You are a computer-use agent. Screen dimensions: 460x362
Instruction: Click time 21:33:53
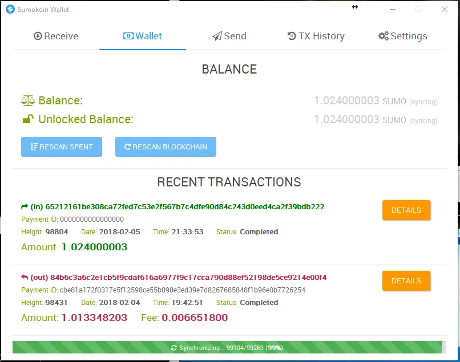[x=187, y=232]
